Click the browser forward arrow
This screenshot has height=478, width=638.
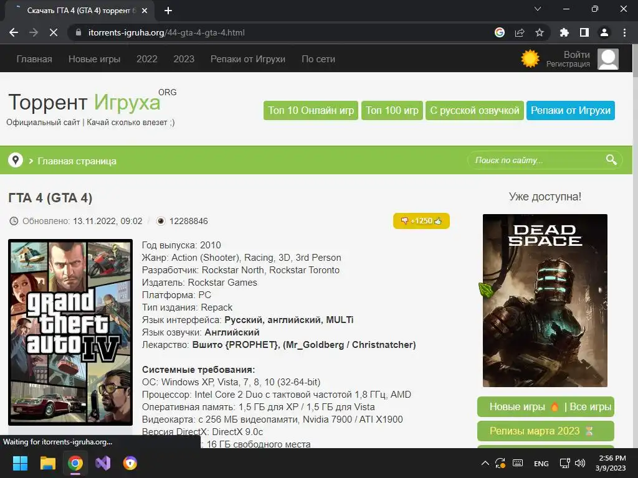(x=34, y=32)
